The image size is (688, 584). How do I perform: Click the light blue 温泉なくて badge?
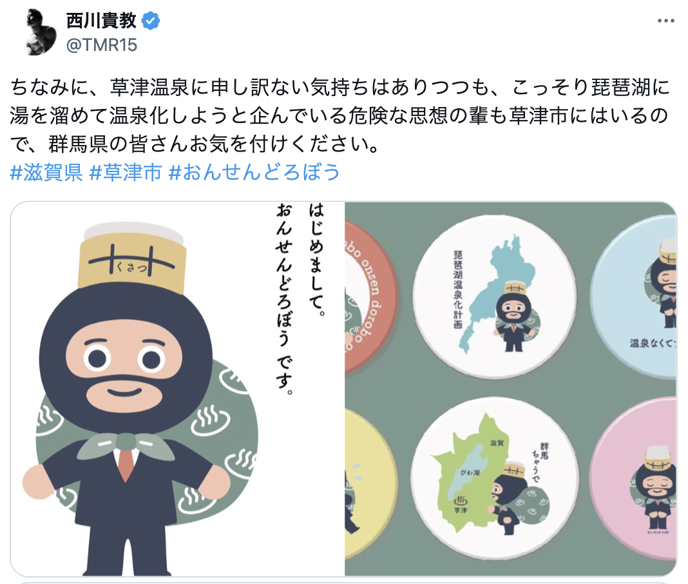635,297
